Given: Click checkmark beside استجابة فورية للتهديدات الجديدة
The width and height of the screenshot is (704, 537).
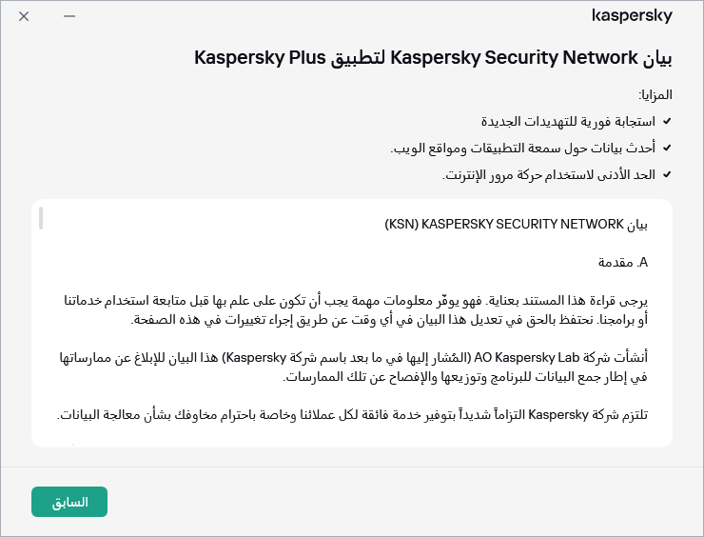Looking at the screenshot, I should (x=667, y=122).
